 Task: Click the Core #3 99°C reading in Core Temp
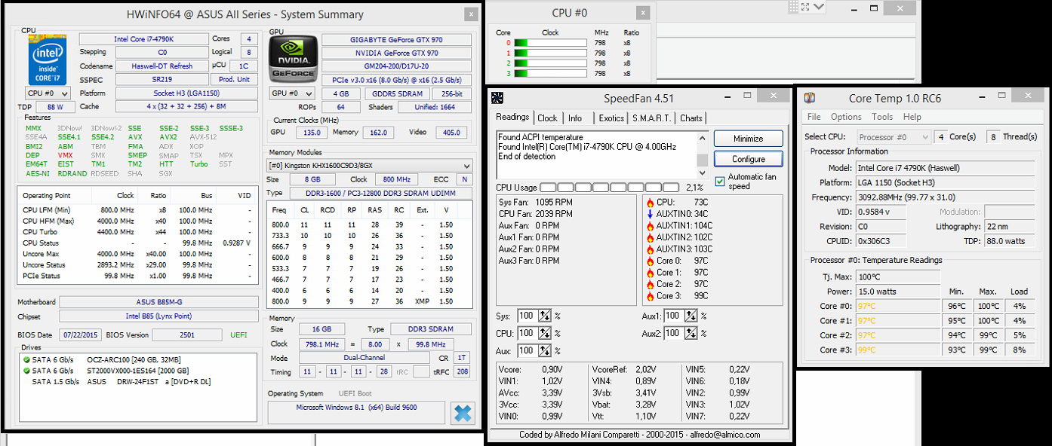coord(898,350)
